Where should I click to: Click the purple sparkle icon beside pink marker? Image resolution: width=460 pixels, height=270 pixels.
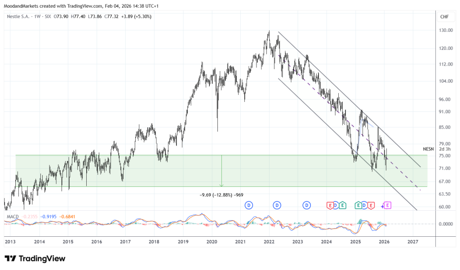(382, 206)
